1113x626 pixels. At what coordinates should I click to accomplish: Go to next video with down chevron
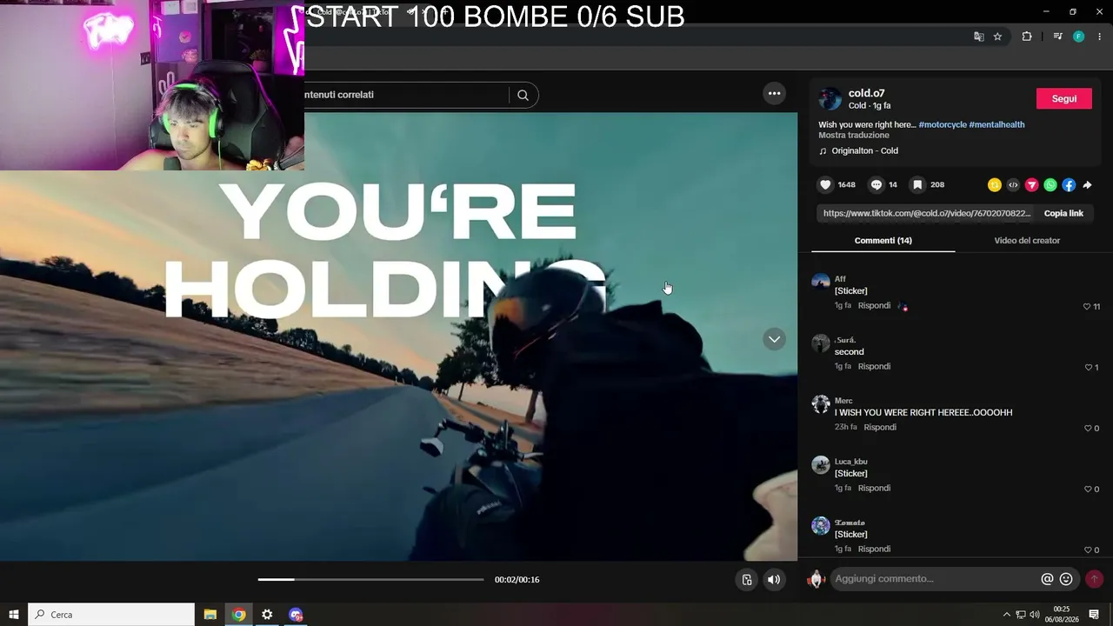pyautogui.click(x=774, y=339)
